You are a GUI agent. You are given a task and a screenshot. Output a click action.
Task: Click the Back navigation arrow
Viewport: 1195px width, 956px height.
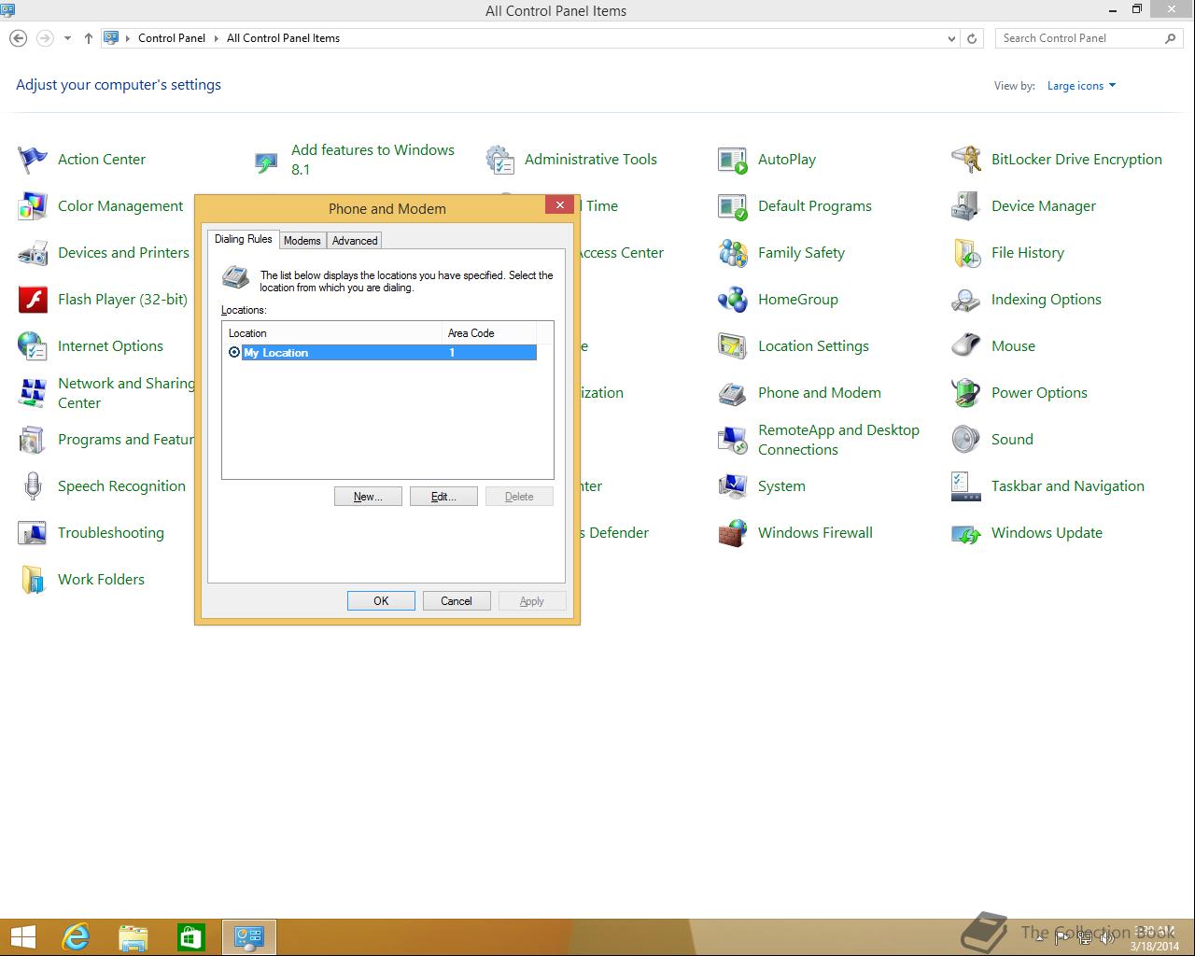point(18,38)
